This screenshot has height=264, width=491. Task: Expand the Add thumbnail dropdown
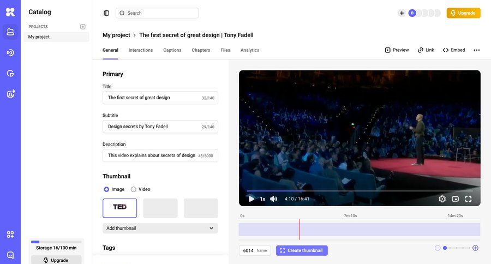coord(160,229)
